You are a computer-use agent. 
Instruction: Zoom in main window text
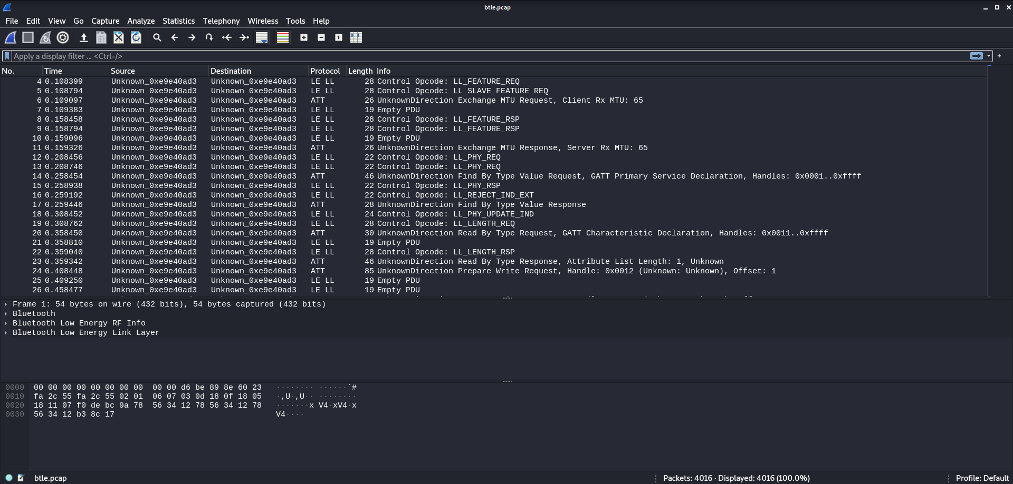(x=304, y=37)
